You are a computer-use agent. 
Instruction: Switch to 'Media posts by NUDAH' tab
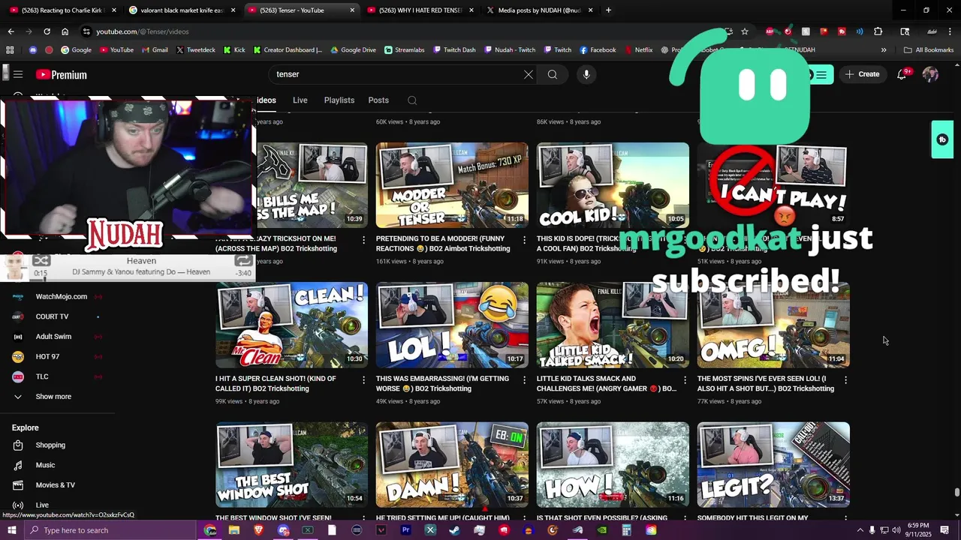[538, 10]
